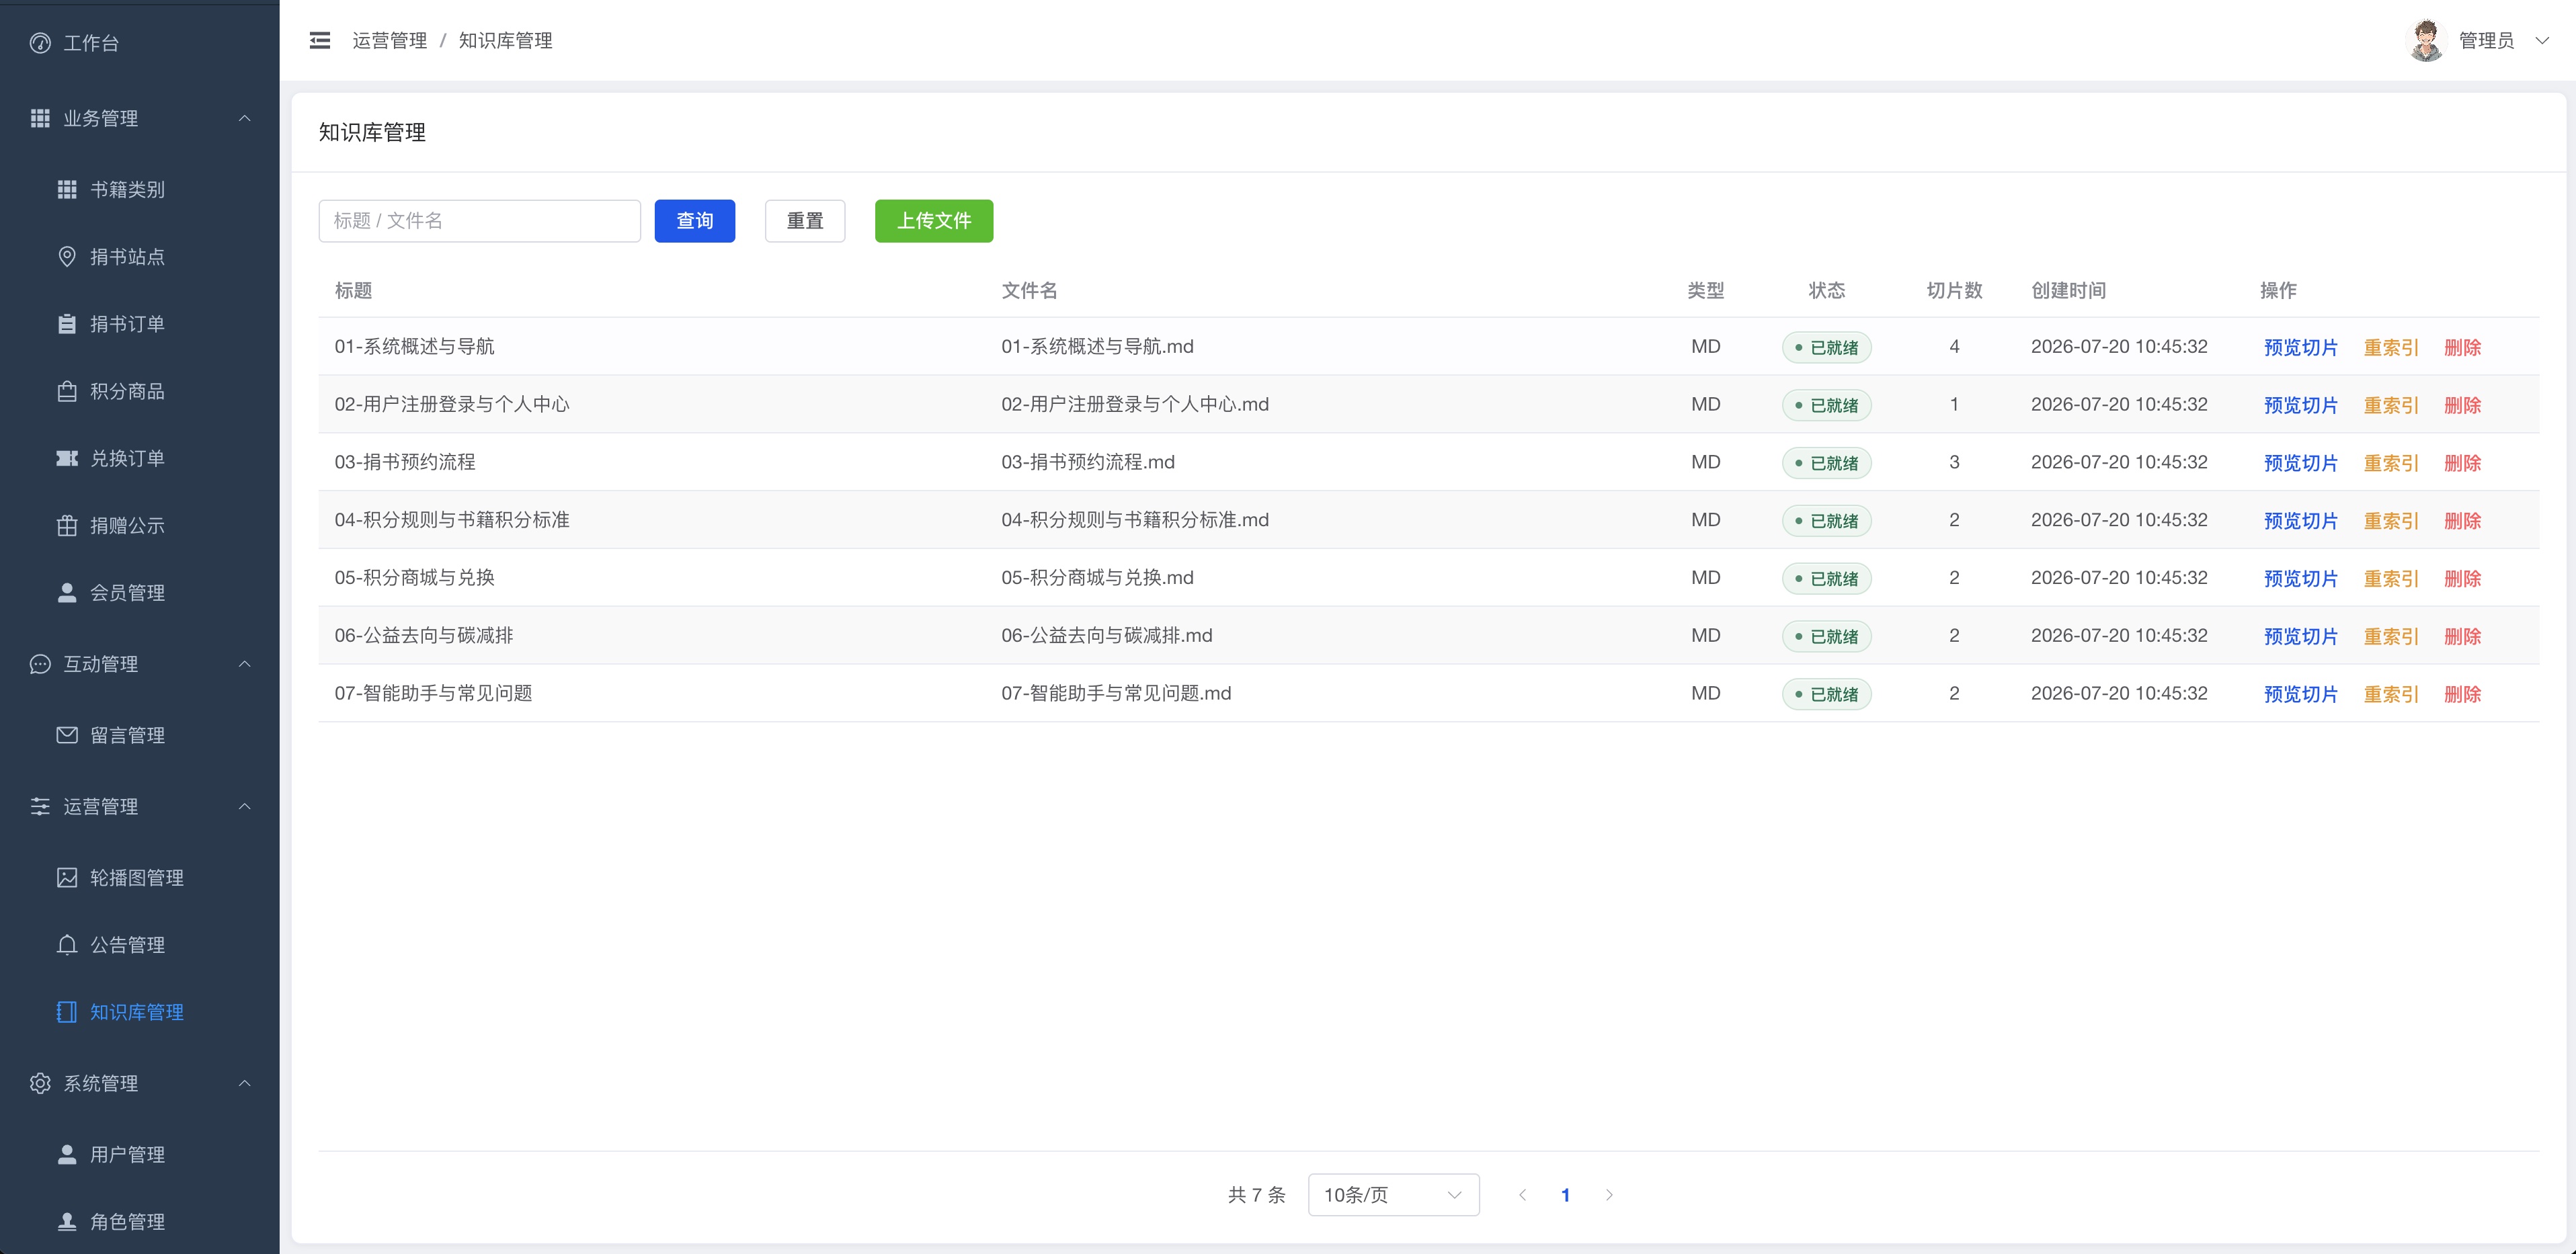This screenshot has width=2576, height=1254.
Task: Preview slices for 04-积分规则与书籍积分标准
Action: (x=2301, y=521)
